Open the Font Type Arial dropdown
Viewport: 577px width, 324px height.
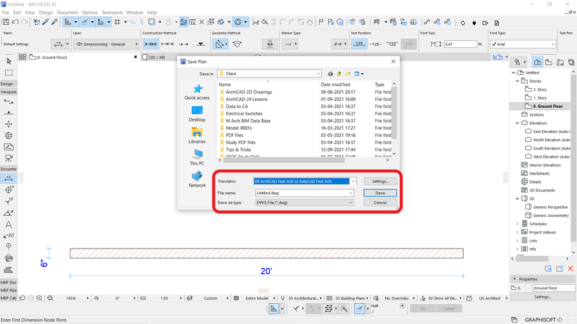(x=553, y=44)
